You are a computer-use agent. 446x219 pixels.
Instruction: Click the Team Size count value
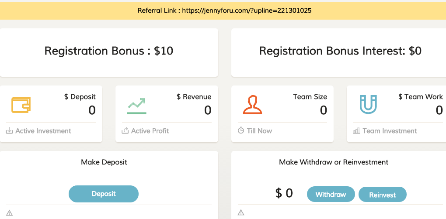324,110
